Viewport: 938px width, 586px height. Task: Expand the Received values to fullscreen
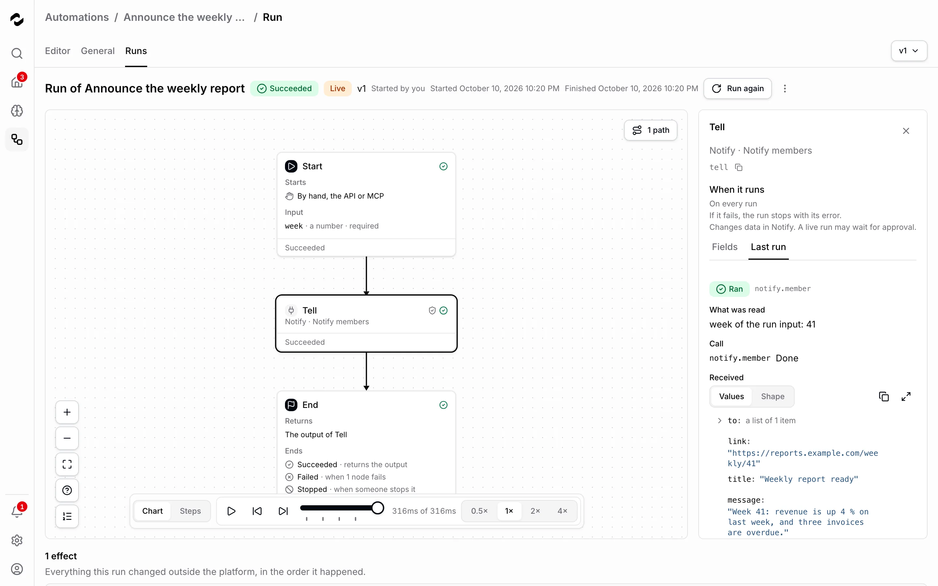click(906, 397)
